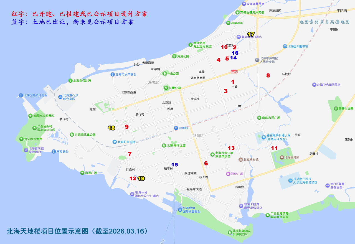The width and height of the screenshot is (355, 244).
Task: Select yellow project marker 18
Action: coord(111,128)
